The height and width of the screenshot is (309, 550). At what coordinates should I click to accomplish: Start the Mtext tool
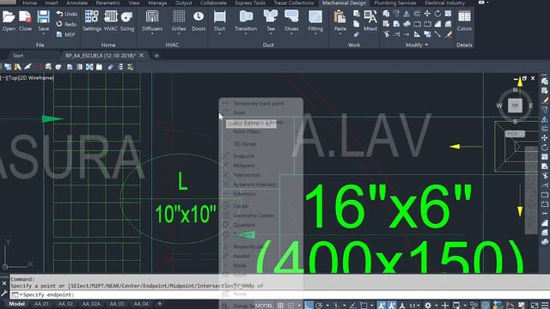click(x=370, y=21)
